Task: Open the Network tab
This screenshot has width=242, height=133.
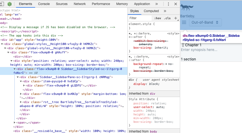Action: [80, 4]
